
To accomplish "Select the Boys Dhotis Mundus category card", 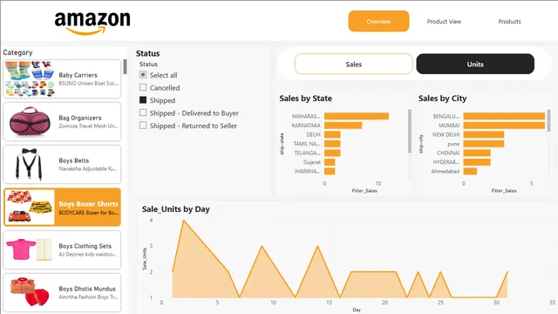I will pos(62,293).
